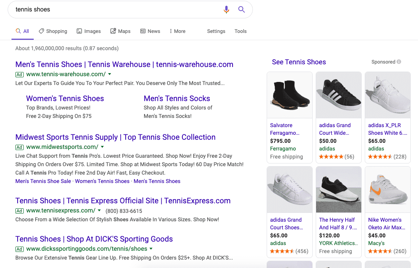The image size is (418, 268).
Task: Click the (456) star rating
Action: 289,251
